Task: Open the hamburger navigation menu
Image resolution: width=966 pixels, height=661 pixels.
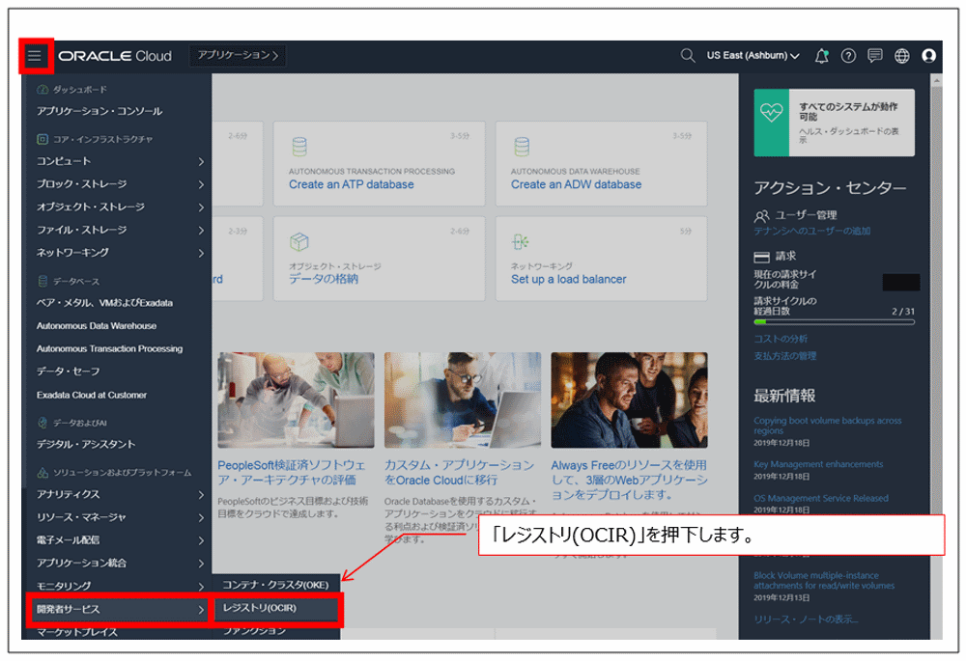Action: tap(36, 55)
